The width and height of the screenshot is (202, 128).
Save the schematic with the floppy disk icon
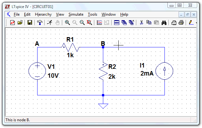tap(30, 22)
